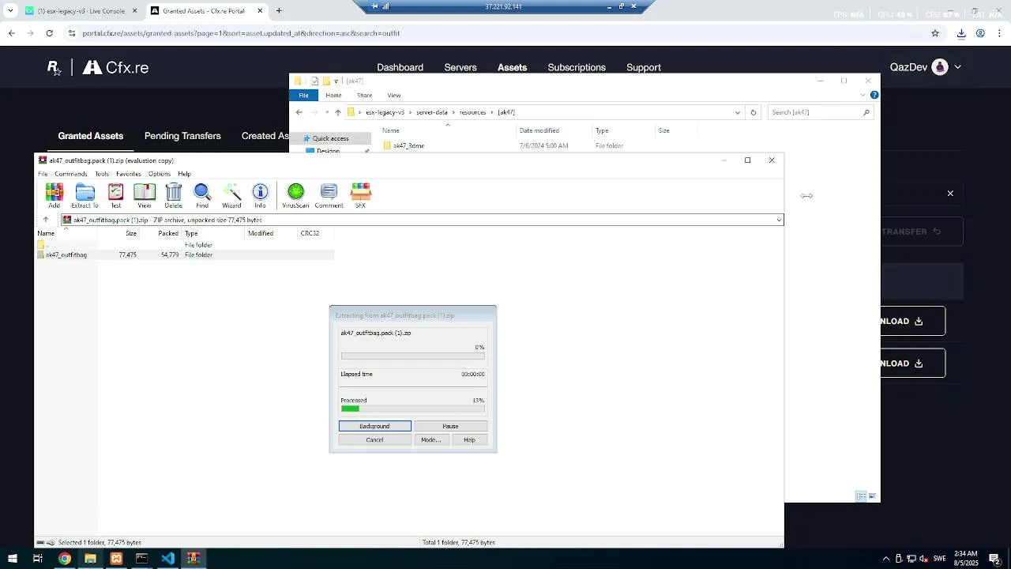Open browser downloads icon
This screenshot has width=1011, height=569.
click(961, 33)
